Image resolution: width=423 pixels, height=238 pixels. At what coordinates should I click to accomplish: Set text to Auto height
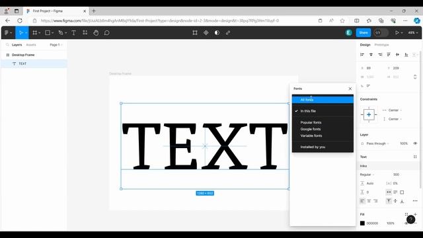pos(395,192)
